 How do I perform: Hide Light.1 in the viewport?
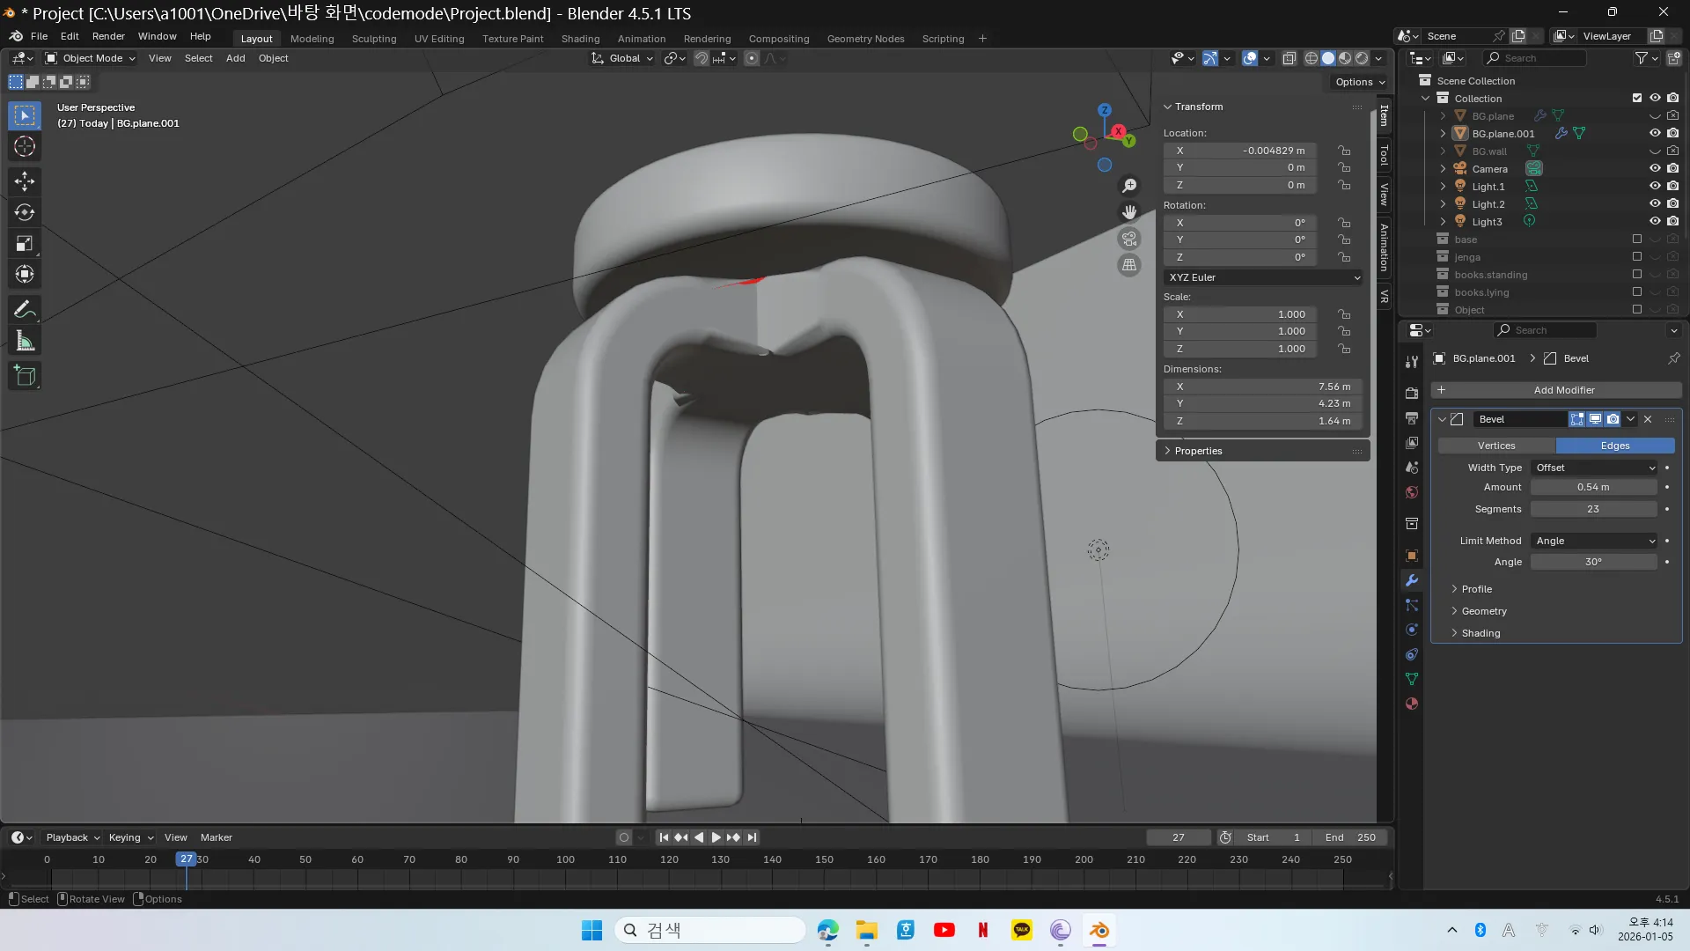[1655, 187]
